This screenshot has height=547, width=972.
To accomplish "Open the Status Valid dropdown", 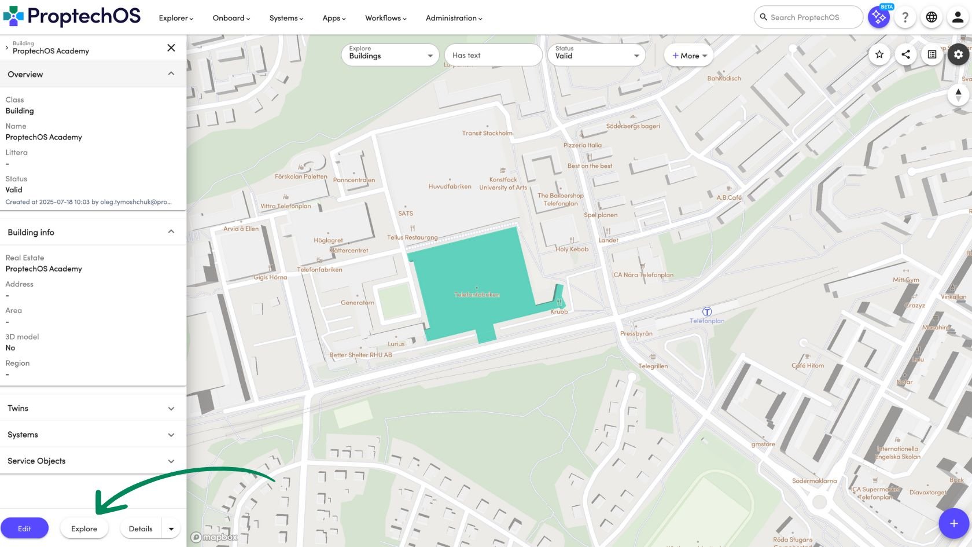I will click(x=597, y=55).
